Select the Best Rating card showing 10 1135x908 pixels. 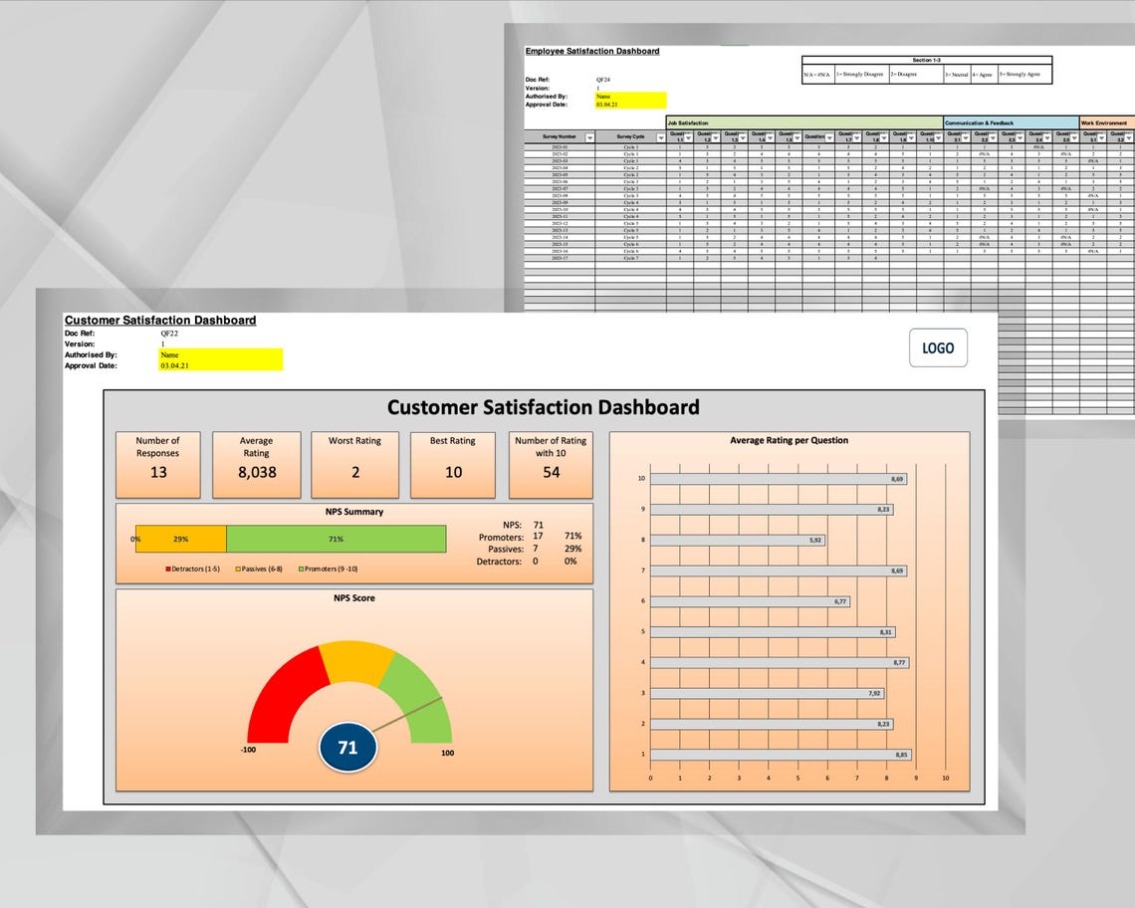pyautogui.click(x=453, y=464)
